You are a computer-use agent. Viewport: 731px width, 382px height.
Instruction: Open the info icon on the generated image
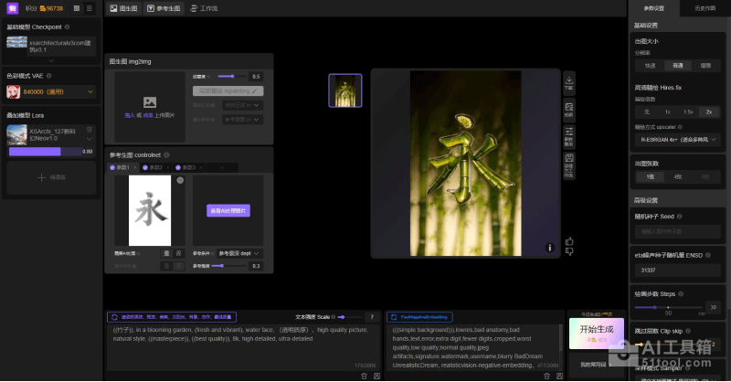pos(549,247)
